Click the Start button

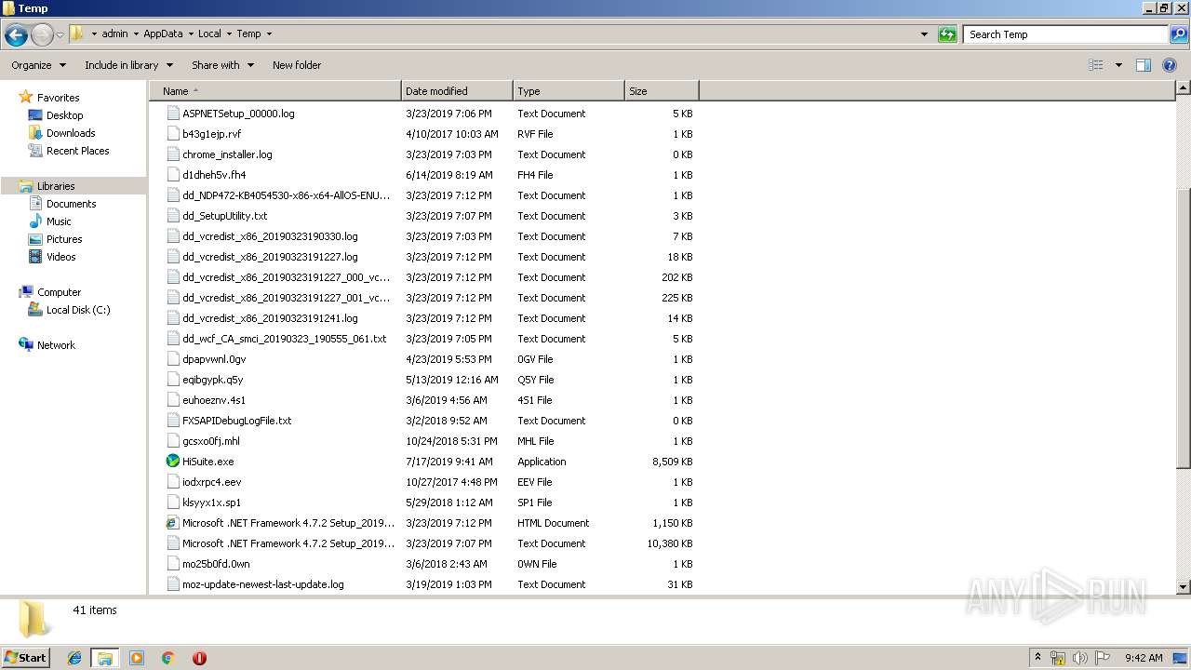[x=26, y=657]
